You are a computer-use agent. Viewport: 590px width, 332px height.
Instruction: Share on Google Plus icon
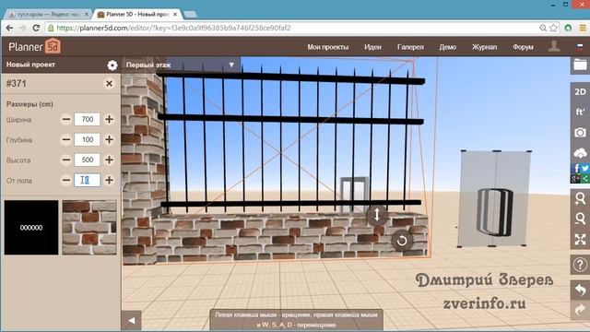pyautogui.click(x=575, y=178)
